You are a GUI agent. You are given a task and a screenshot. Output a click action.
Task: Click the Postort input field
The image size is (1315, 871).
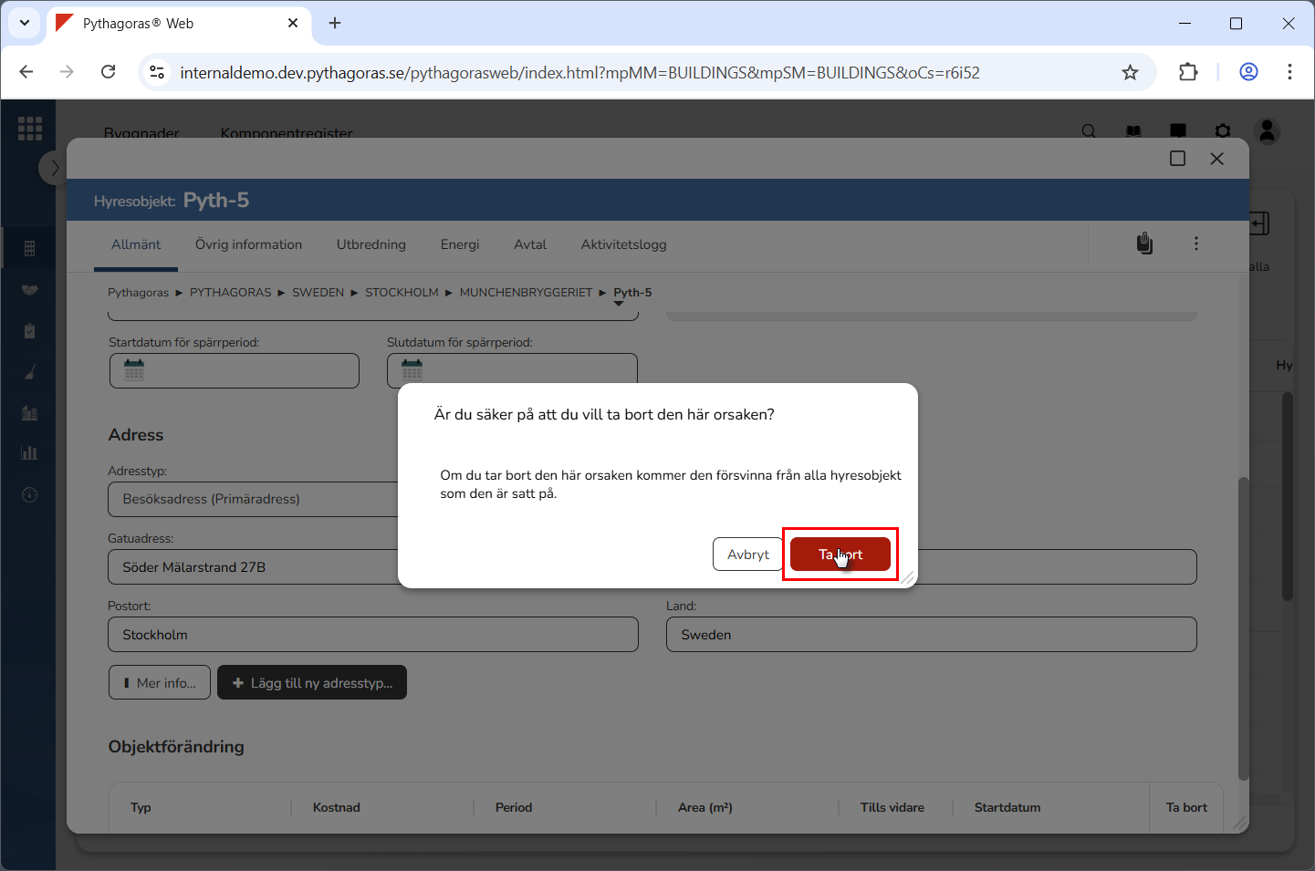click(x=372, y=635)
